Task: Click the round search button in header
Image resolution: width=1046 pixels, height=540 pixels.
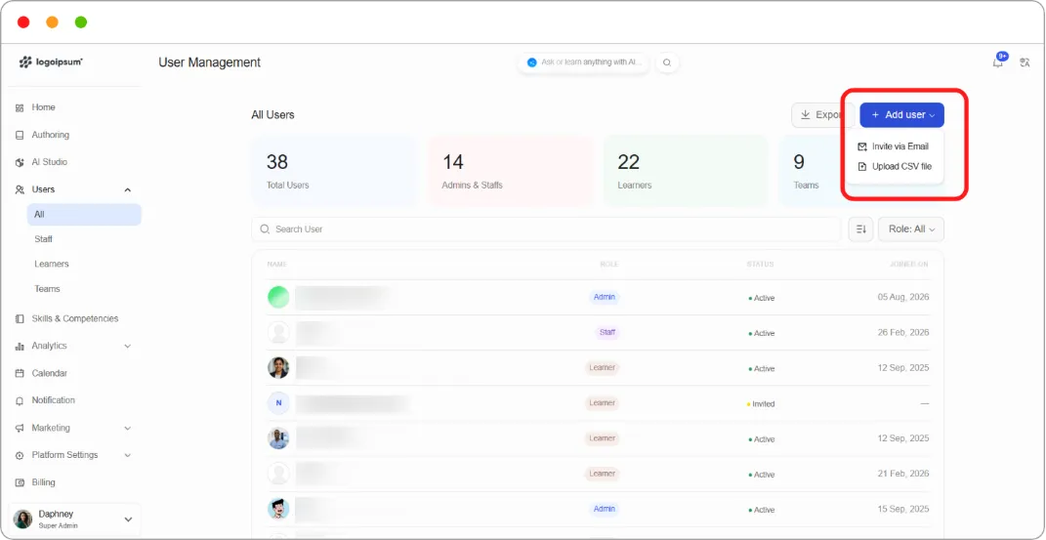Action: click(667, 62)
